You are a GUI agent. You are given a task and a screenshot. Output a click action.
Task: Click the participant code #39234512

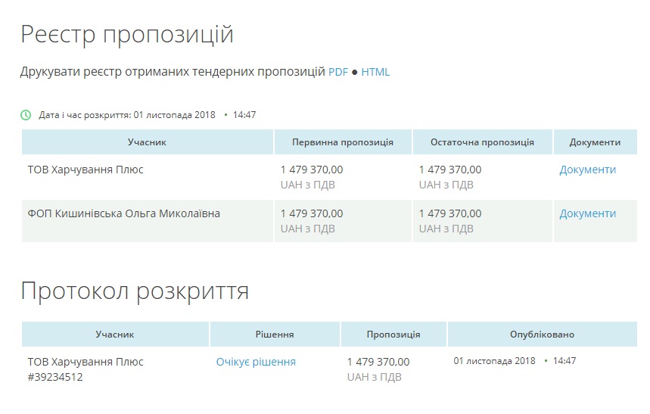(x=55, y=377)
